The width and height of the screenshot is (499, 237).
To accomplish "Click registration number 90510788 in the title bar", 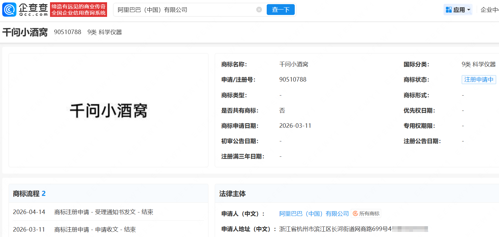I will point(68,32).
